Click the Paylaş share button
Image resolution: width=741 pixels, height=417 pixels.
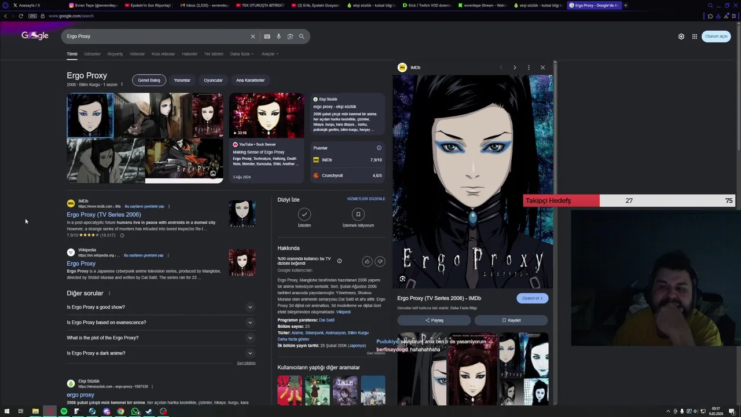[x=434, y=320]
